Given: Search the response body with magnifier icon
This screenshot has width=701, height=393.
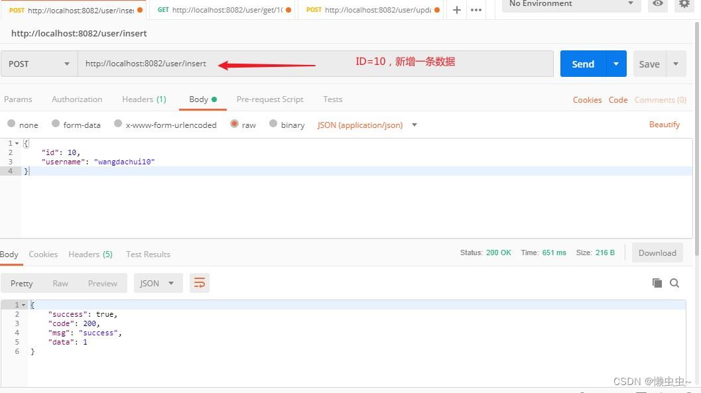Looking at the screenshot, I should 674,283.
